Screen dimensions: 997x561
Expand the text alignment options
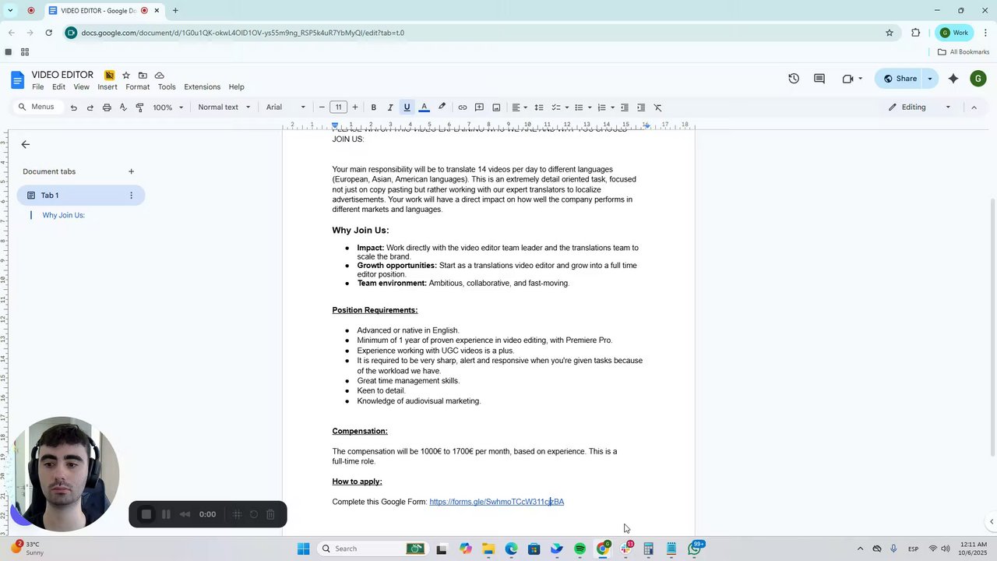[520, 108]
